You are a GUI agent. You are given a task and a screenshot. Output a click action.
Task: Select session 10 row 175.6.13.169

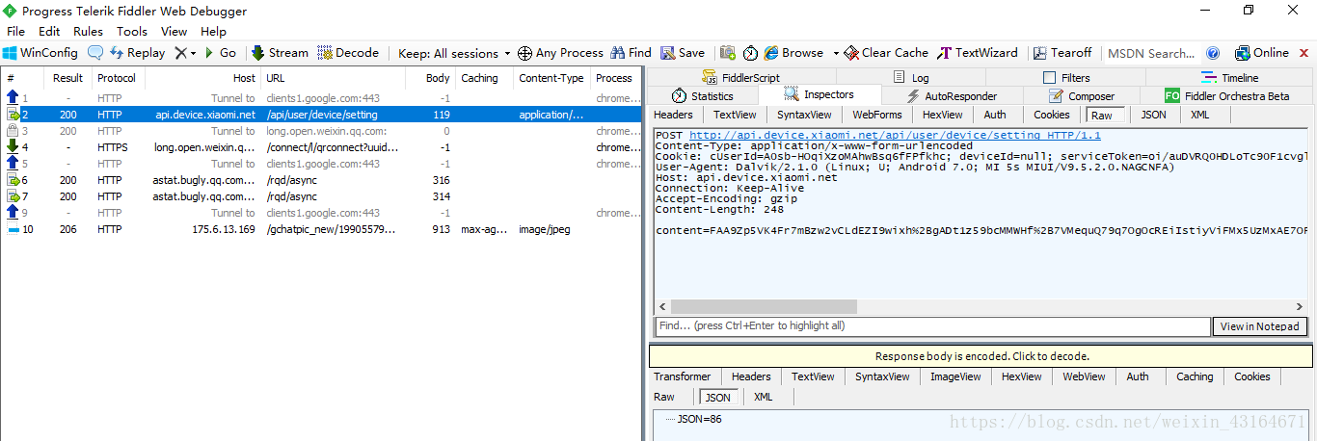pos(320,229)
